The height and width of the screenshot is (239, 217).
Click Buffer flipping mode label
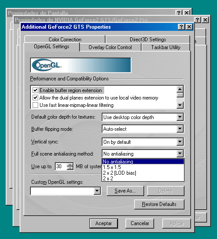point(52,129)
